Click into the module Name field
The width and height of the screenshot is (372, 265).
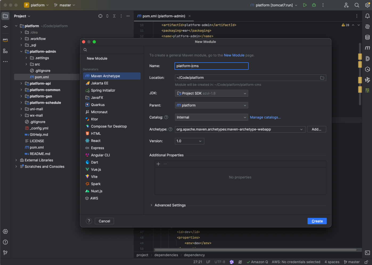pyautogui.click(x=211, y=66)
